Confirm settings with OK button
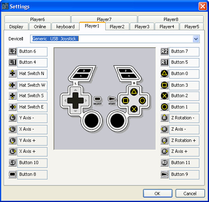 coord(158,194)
